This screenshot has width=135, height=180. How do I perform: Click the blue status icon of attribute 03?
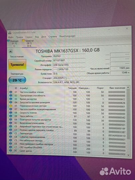click(x=11, y=99)
